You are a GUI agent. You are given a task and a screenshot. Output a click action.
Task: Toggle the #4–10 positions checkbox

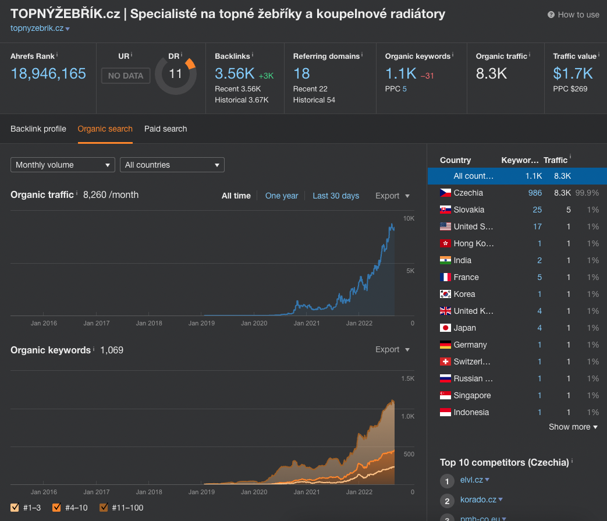[x=56, y=507]
